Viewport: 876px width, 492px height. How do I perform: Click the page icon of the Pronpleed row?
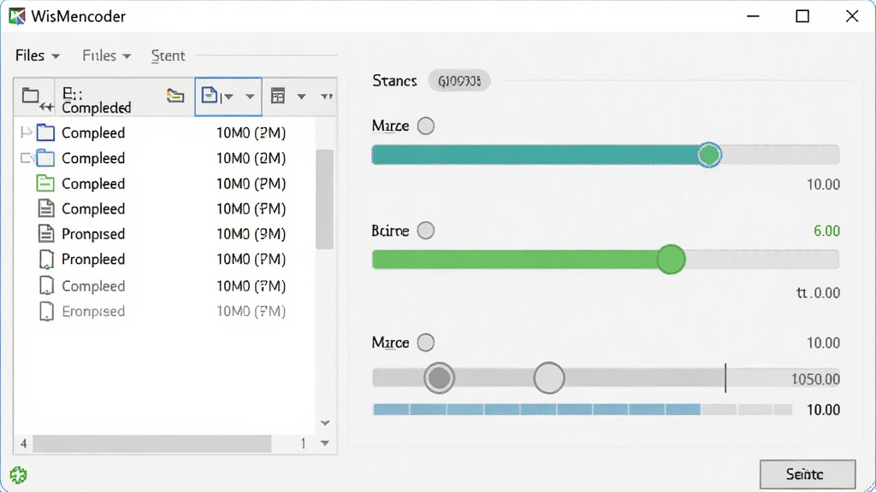pos(46,260)
